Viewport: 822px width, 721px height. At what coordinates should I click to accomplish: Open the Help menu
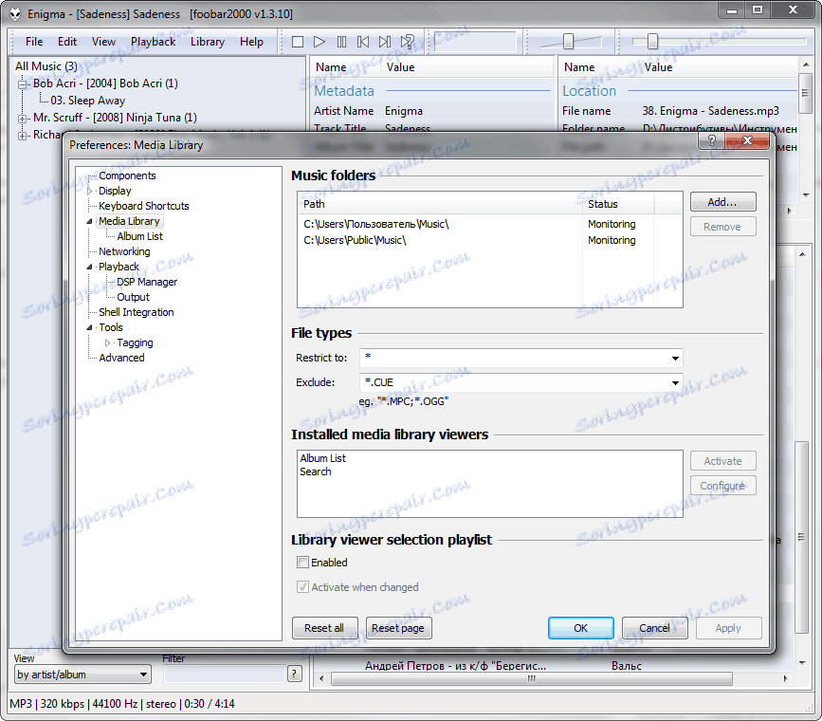[x=251, y=42]
